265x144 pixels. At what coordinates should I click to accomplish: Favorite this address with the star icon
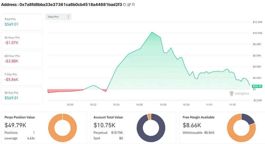pos(133,5)
